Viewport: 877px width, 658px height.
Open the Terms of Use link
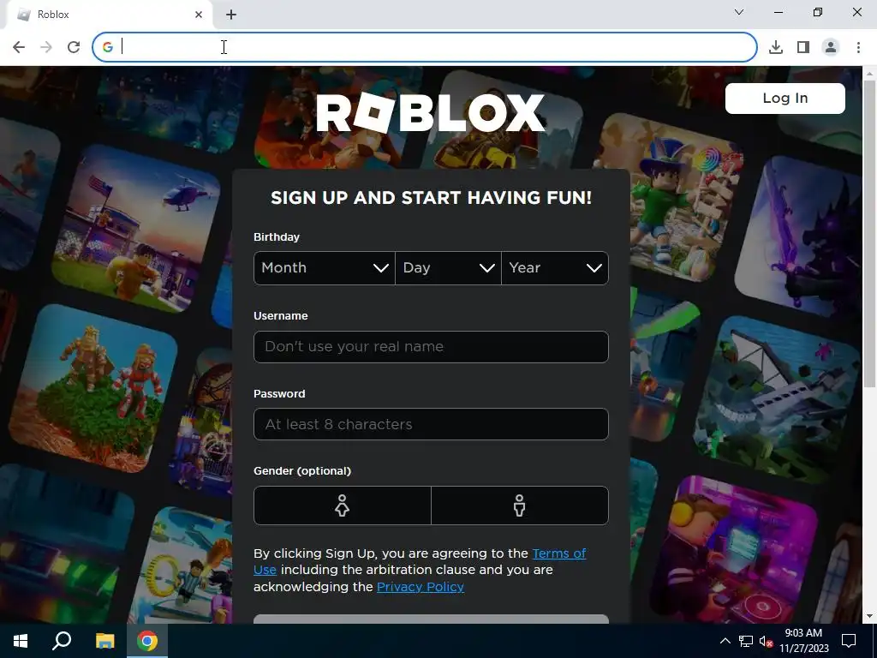click(x=558, y=553)
